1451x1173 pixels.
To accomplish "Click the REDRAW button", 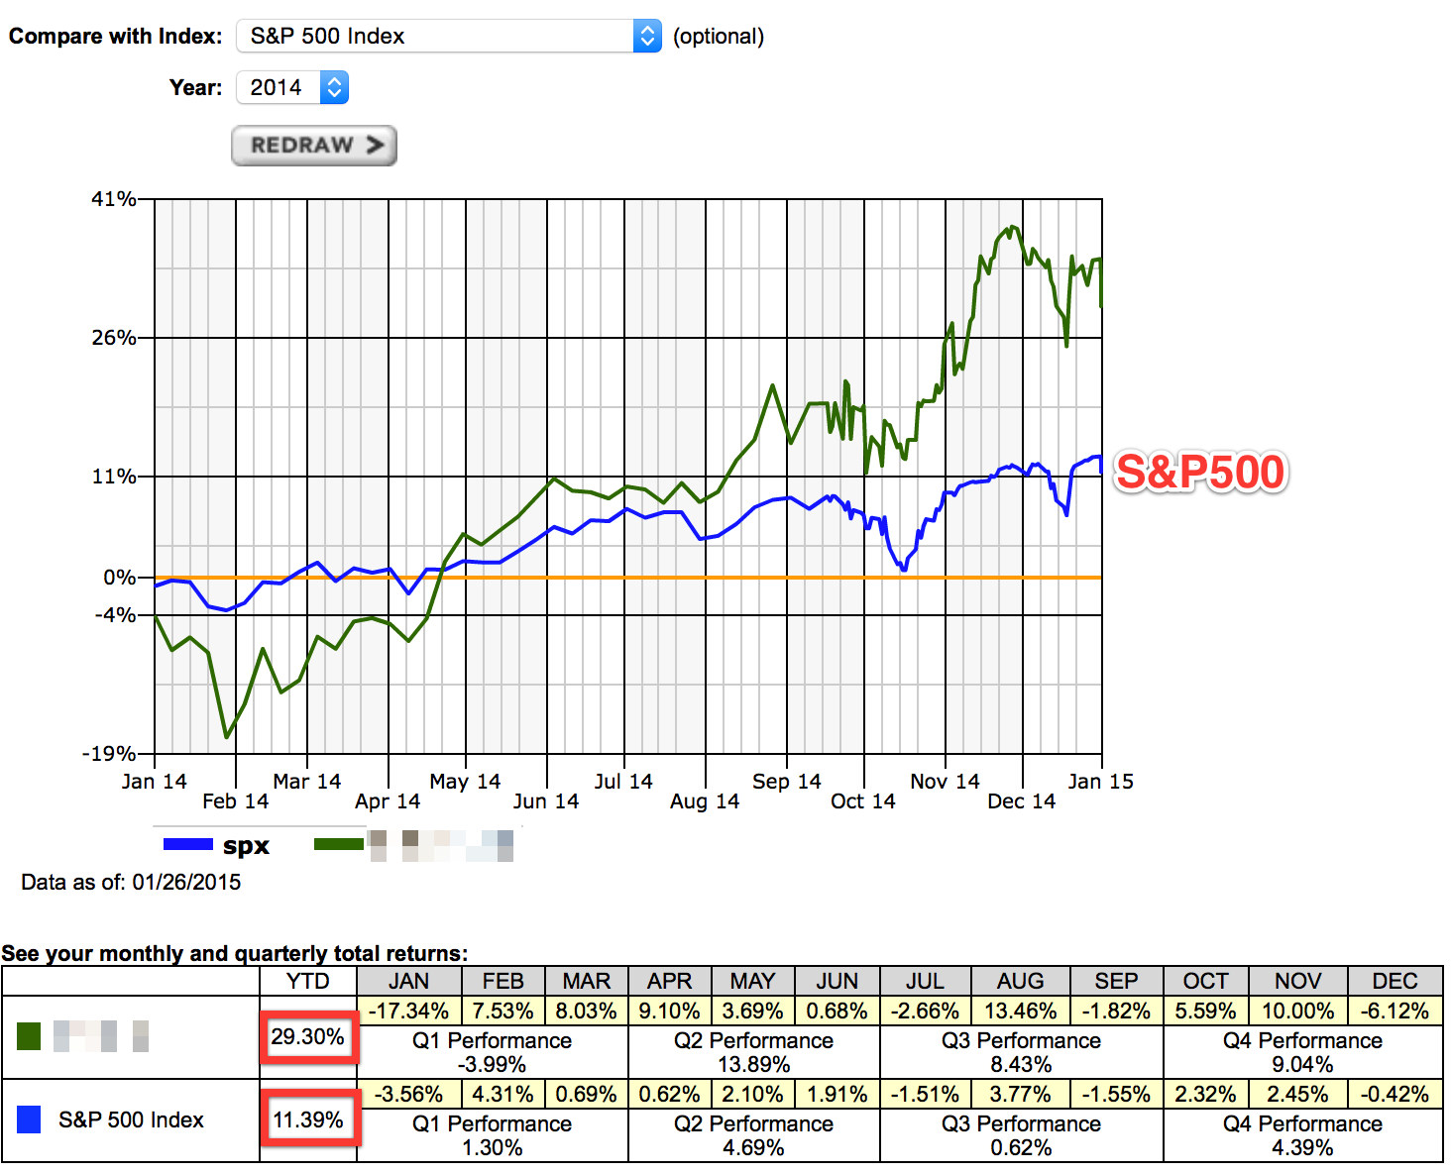I will [x=314, y=145].
